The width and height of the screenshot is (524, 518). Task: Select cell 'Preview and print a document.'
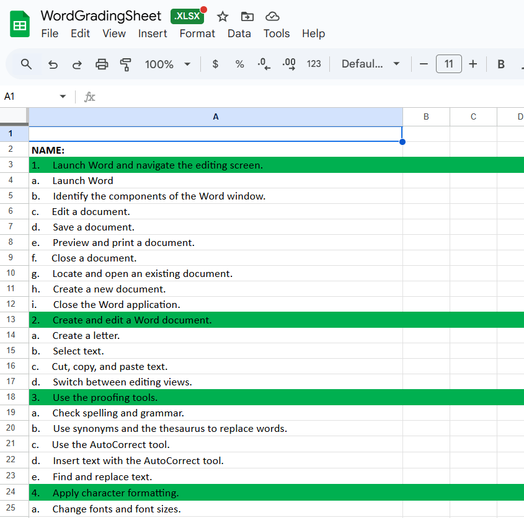(216, 242)
